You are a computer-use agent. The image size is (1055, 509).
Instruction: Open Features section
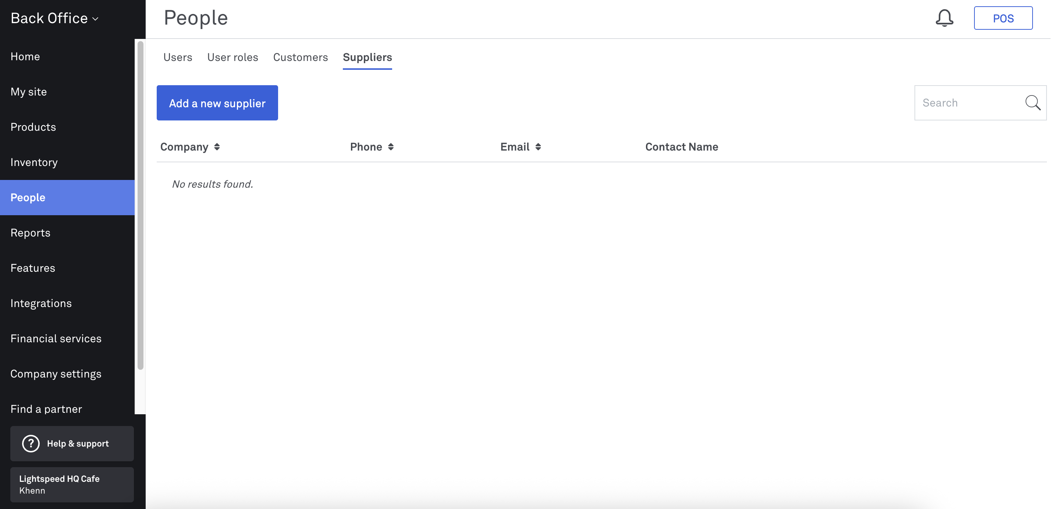tap(67, 268)
